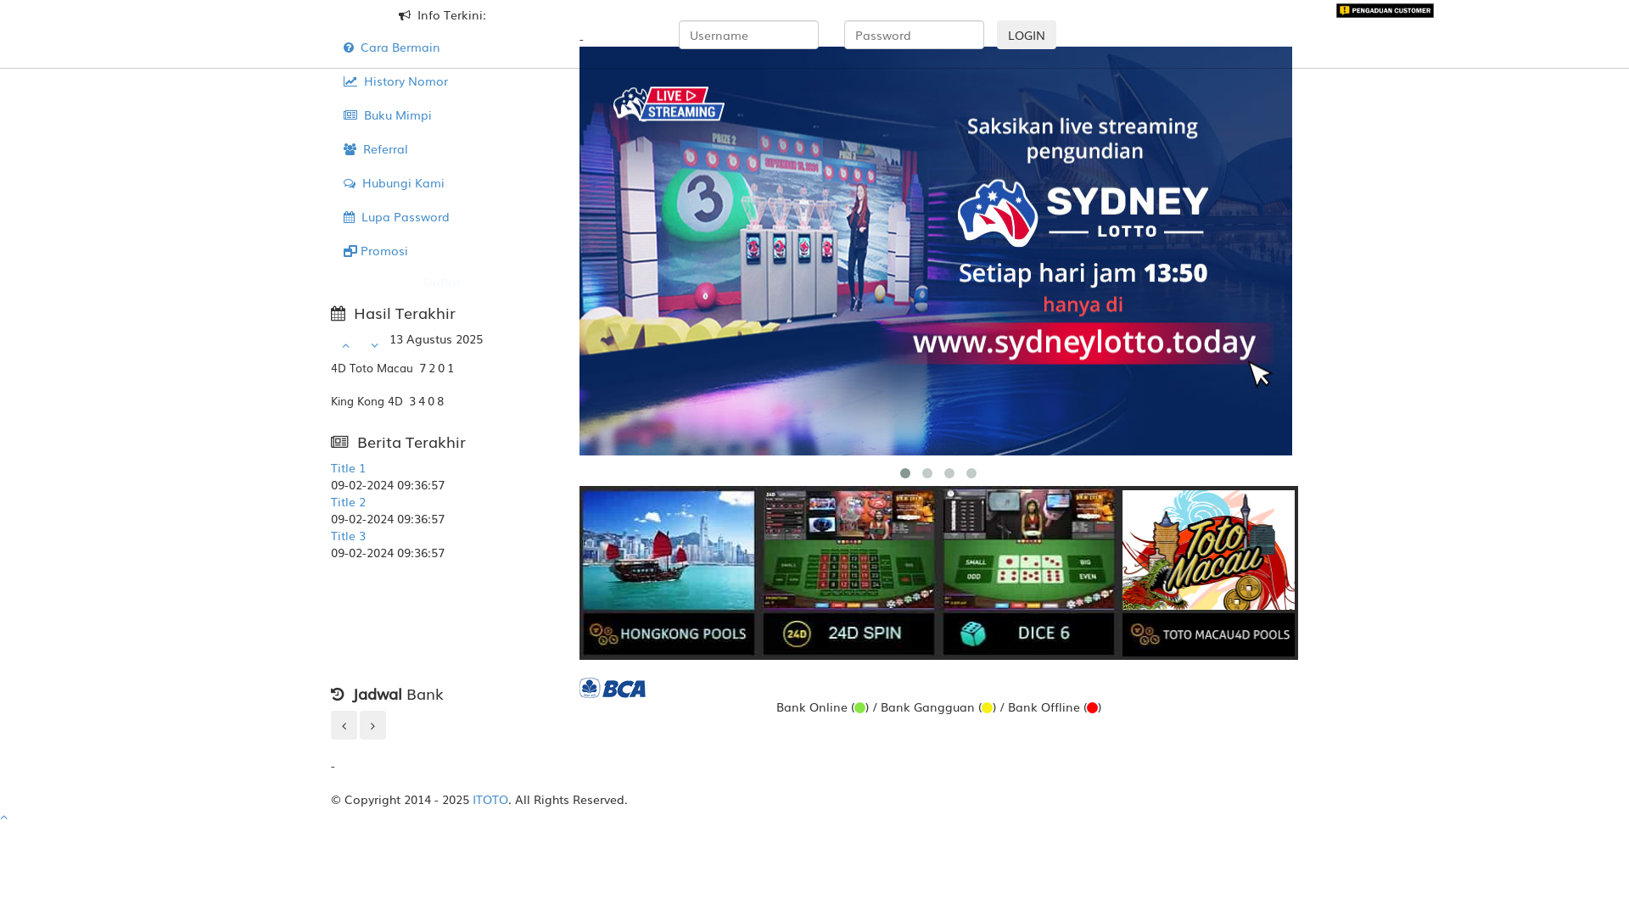Click the Cara Bermain question icon
This screenshot has width=1629, height=916.
click(x=349, y=47)
